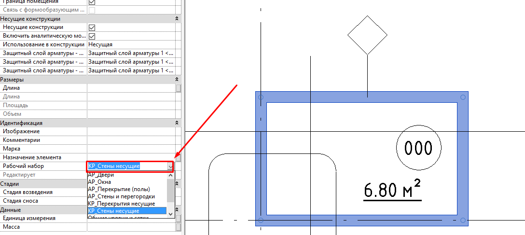Toggle Включить аналитическую модель checkbox
The image size is (525, 235).
[92, 36]
